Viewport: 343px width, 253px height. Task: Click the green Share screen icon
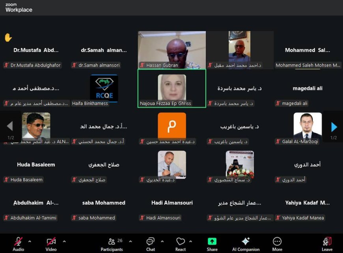click(x=212, y=240)
